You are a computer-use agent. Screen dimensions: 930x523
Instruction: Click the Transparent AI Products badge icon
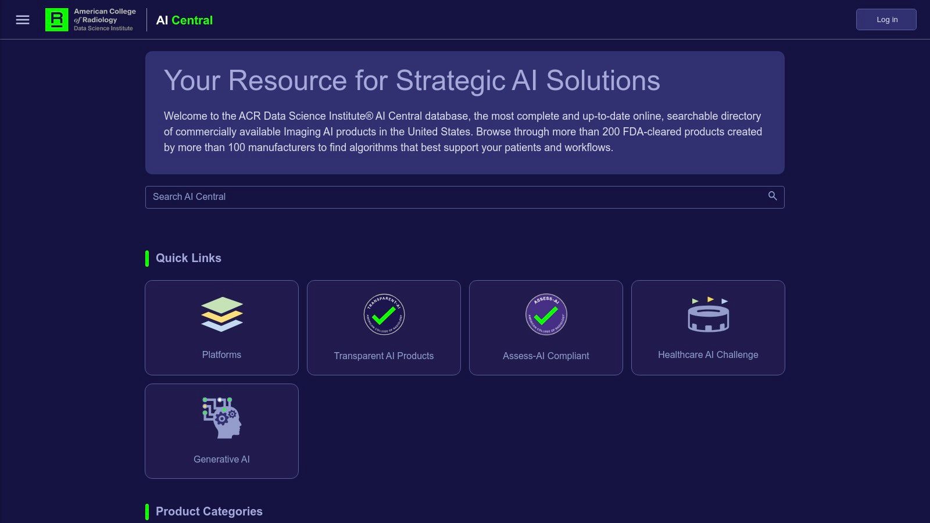384,314
